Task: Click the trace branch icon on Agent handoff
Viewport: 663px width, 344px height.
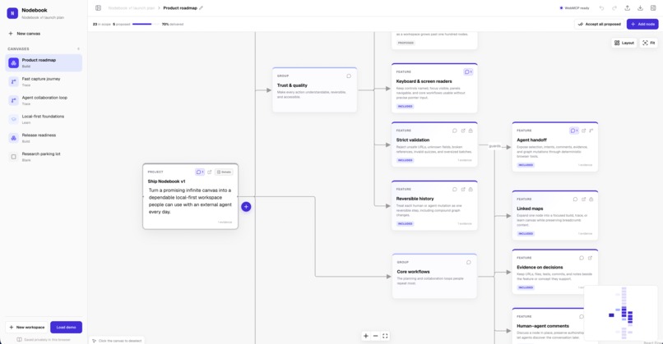Action: [x=591, y=131]
